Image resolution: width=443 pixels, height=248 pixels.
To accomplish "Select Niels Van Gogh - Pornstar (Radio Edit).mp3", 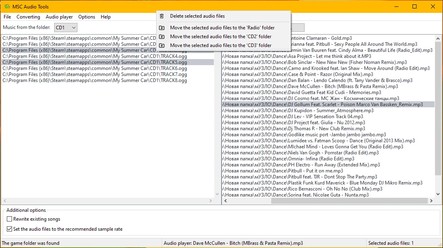I will (328, 153).
